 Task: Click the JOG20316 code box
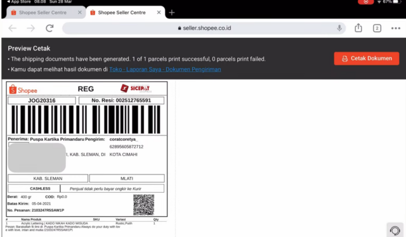(x=42, y=100)
